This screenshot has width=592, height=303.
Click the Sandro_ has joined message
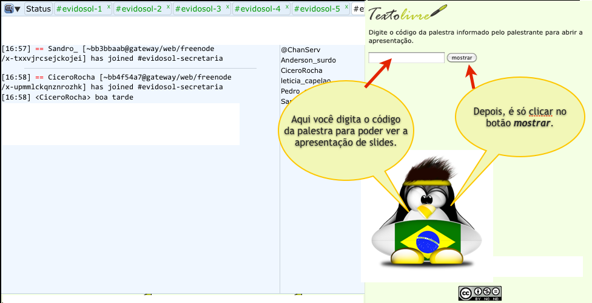point(112,53)
